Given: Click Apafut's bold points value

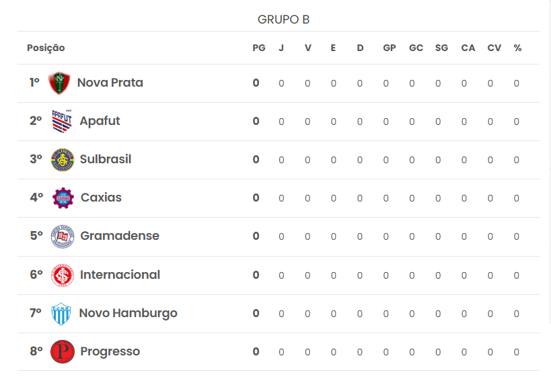Looking at the screenshot, I should click(256, 121).
